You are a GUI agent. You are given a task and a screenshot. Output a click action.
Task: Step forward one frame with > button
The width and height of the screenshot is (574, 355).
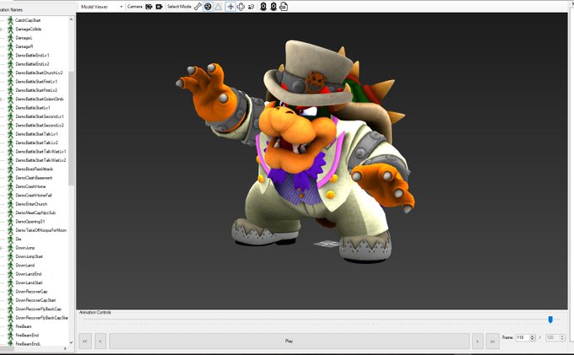[478, 342]
